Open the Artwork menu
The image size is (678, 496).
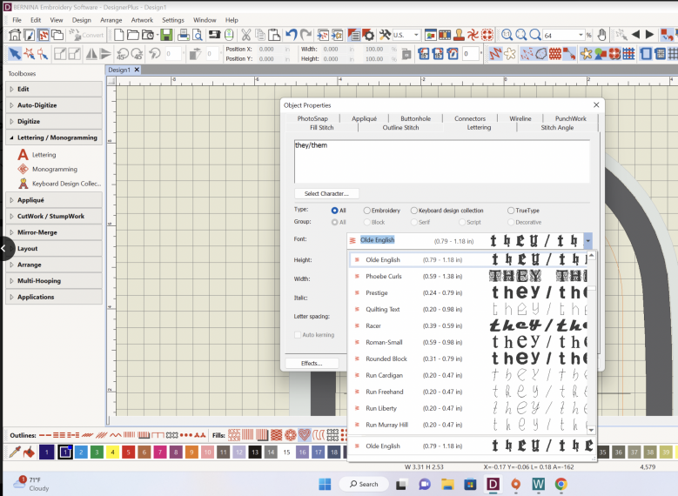(141, 19)
